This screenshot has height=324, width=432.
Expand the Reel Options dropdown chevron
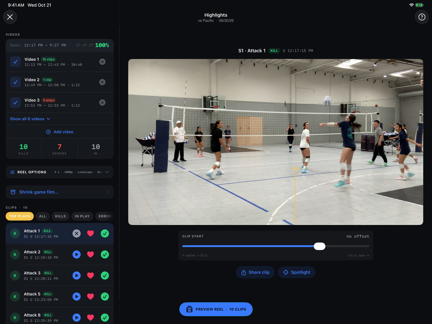(107, 172)
